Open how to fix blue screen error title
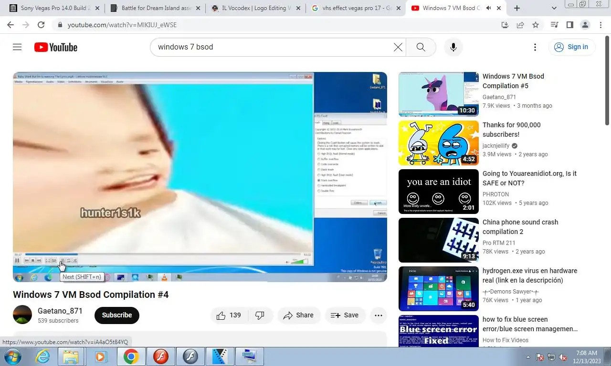Screen dimensions: 611x366 [530, 324]
